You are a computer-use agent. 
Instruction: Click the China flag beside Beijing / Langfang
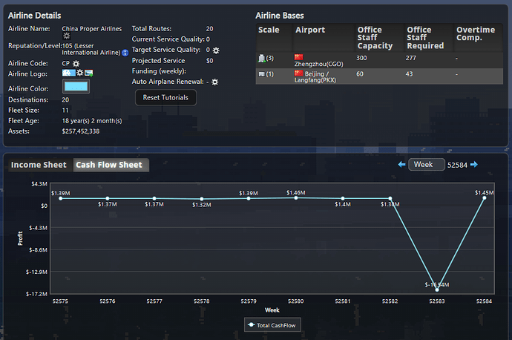299,73
